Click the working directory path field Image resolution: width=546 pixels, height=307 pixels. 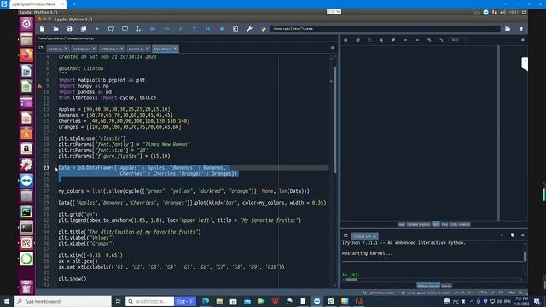386,29
